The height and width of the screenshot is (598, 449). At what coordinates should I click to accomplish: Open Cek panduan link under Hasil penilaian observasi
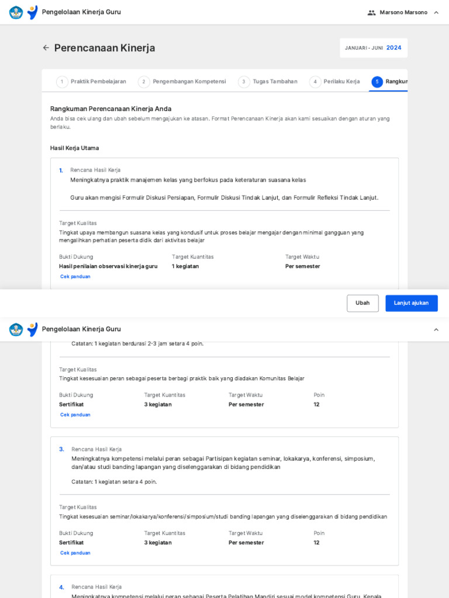(75, 277)
